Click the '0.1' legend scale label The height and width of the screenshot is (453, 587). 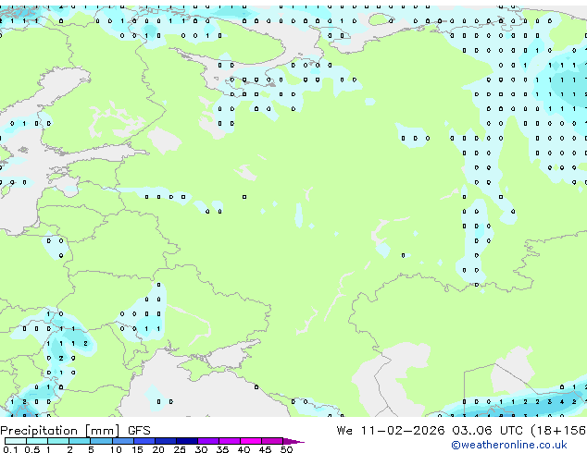10,449
